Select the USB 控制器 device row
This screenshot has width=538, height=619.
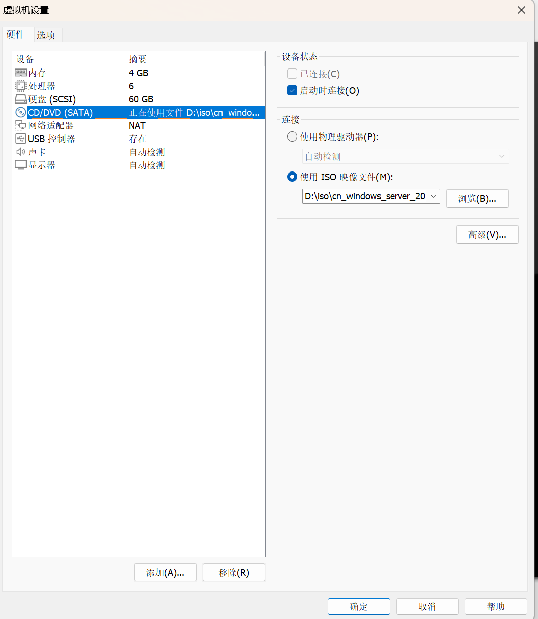pyautogui.click(x=139, y=139)
